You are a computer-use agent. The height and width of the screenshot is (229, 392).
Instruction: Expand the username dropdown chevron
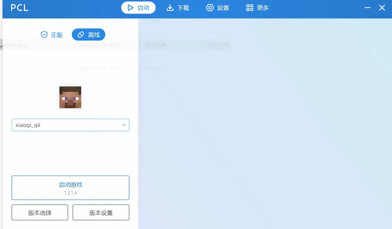click(x=124, y=125)
